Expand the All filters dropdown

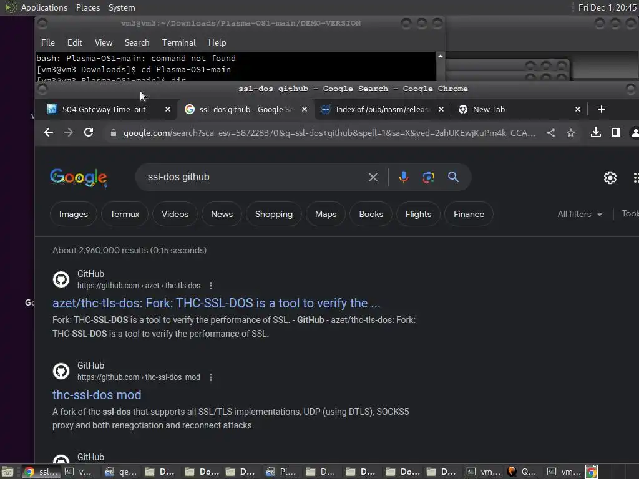point(580,215)
